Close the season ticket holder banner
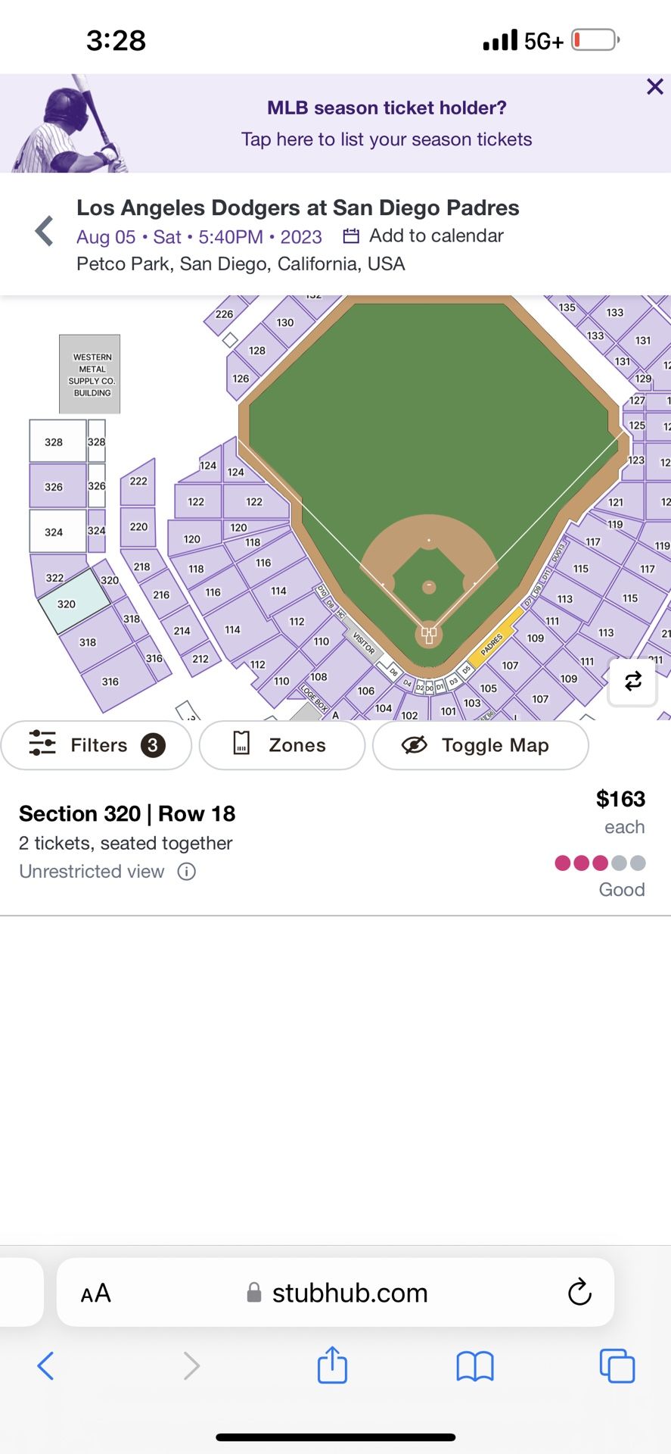 654,87
